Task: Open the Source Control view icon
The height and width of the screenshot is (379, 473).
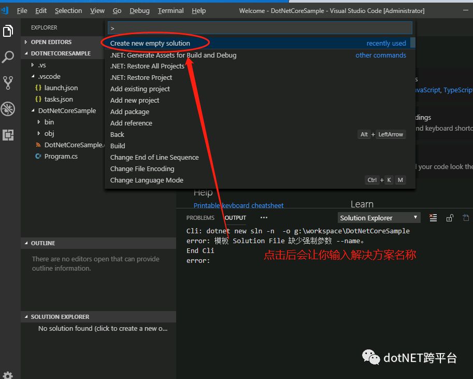Action: click(8, 83)
